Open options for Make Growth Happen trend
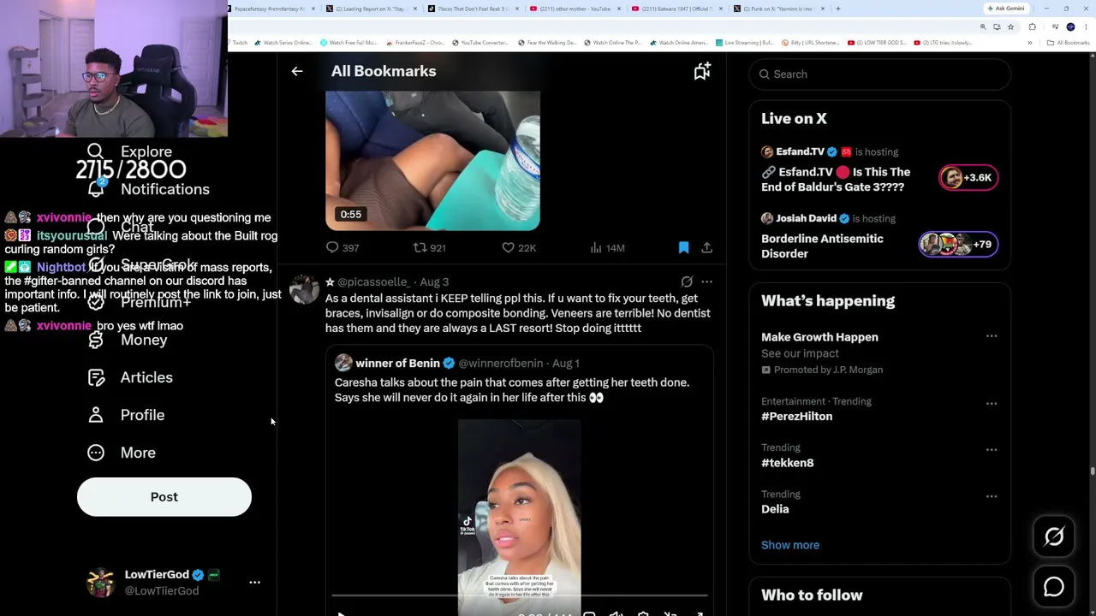The height and width of the screenshot is (616, 1096). click(x=992, y=336)
